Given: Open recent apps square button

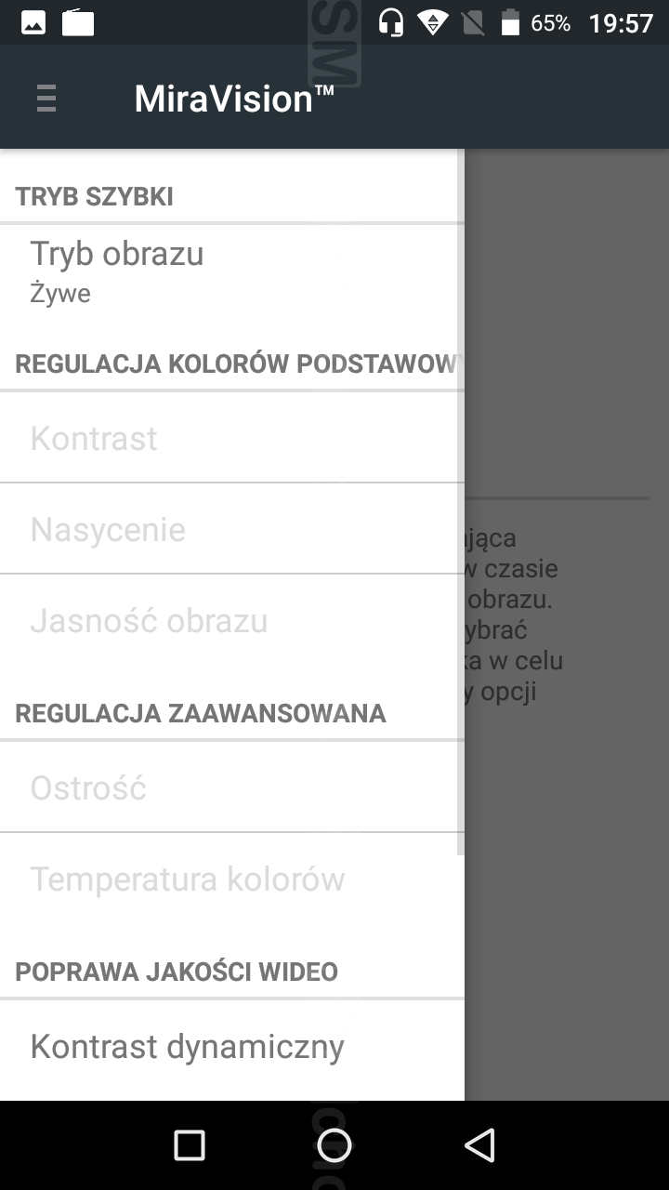Looking at the screenshot, I should tap(190, 1145).
